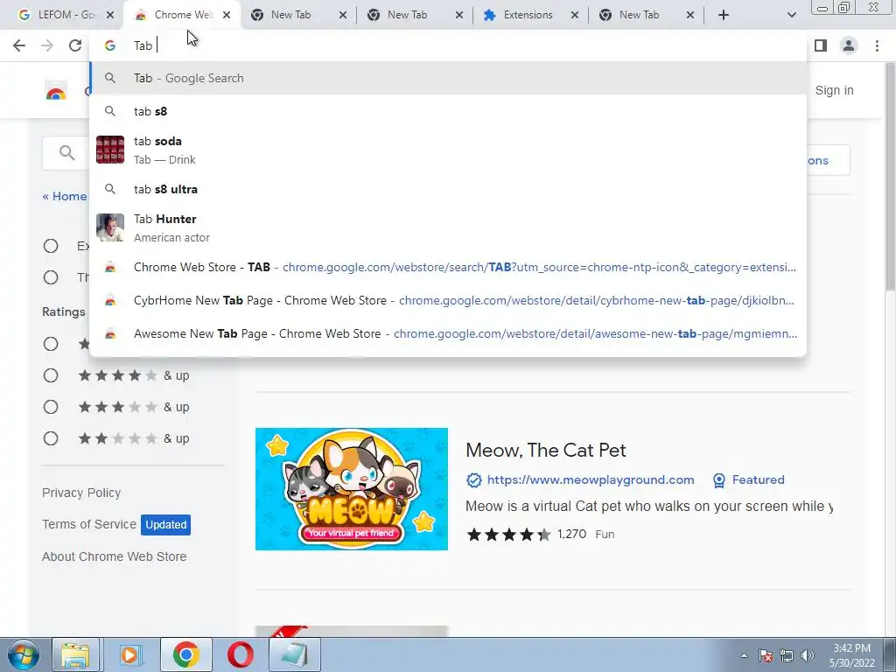Click the browser back arrow

[19, 45]
